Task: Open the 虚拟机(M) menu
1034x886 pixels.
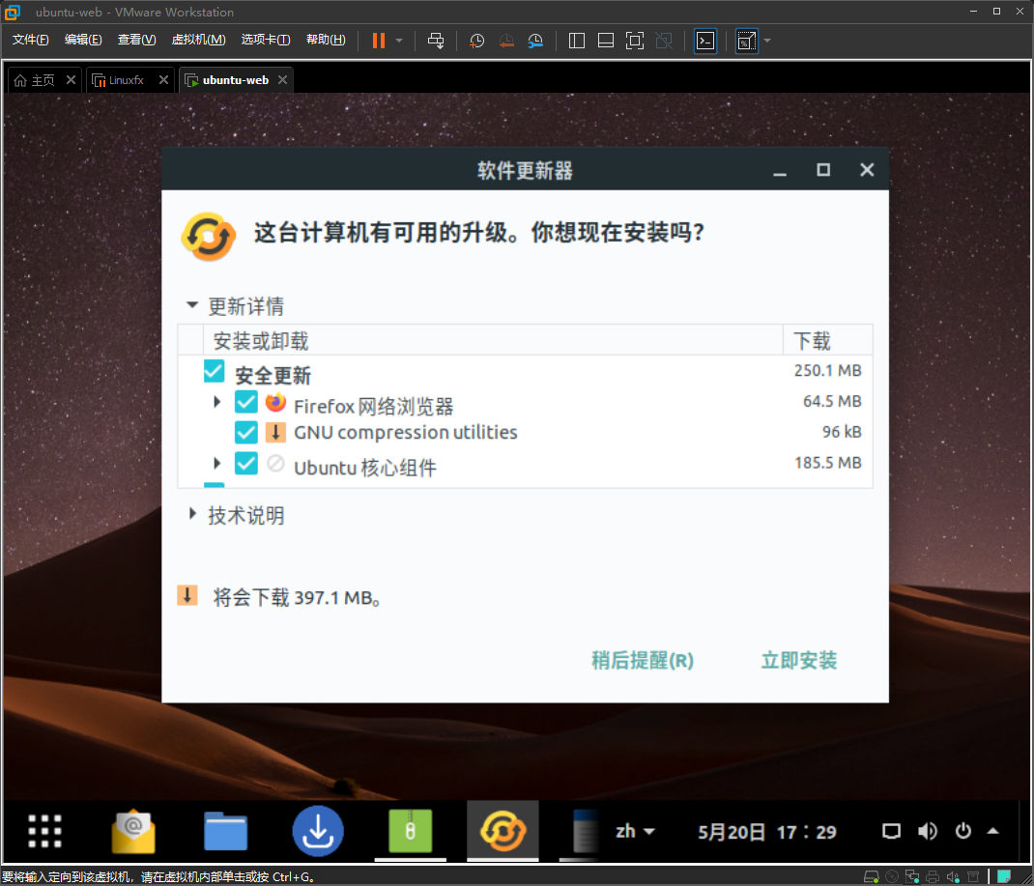Action: (x=198, y=41)
